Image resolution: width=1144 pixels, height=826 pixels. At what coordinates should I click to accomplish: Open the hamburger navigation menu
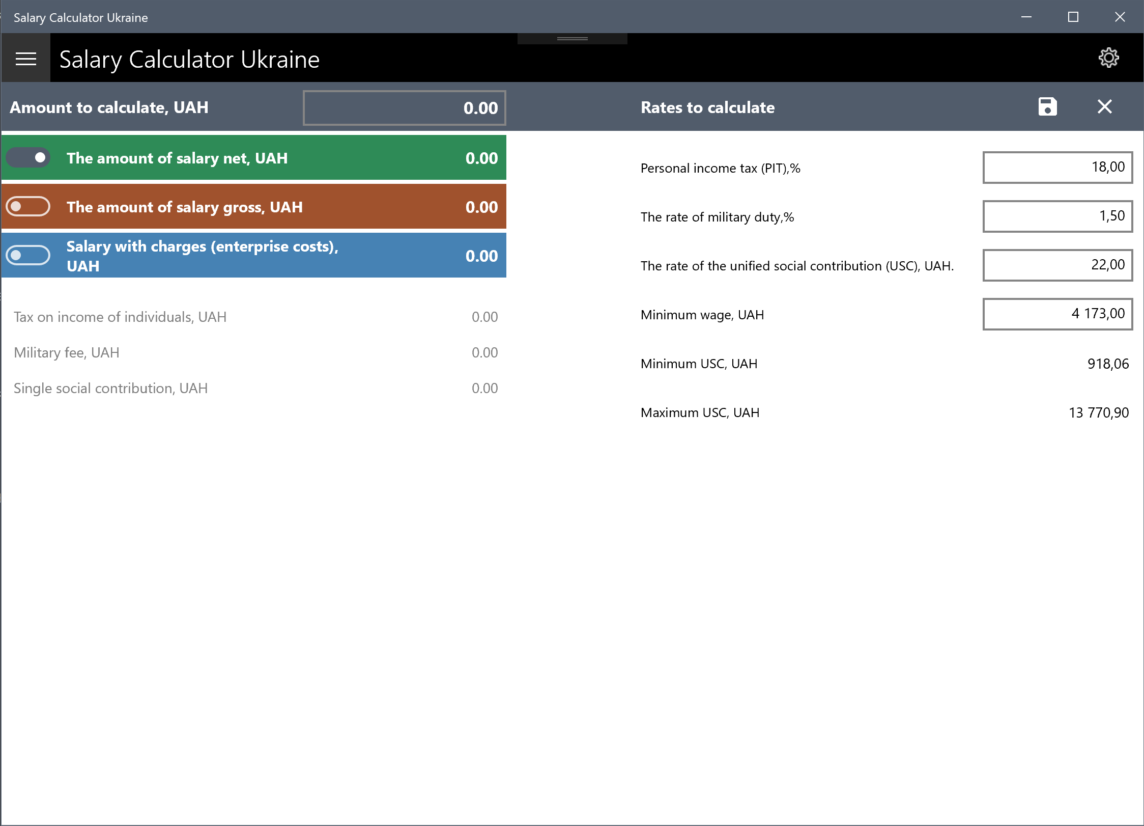pos(25,59)
